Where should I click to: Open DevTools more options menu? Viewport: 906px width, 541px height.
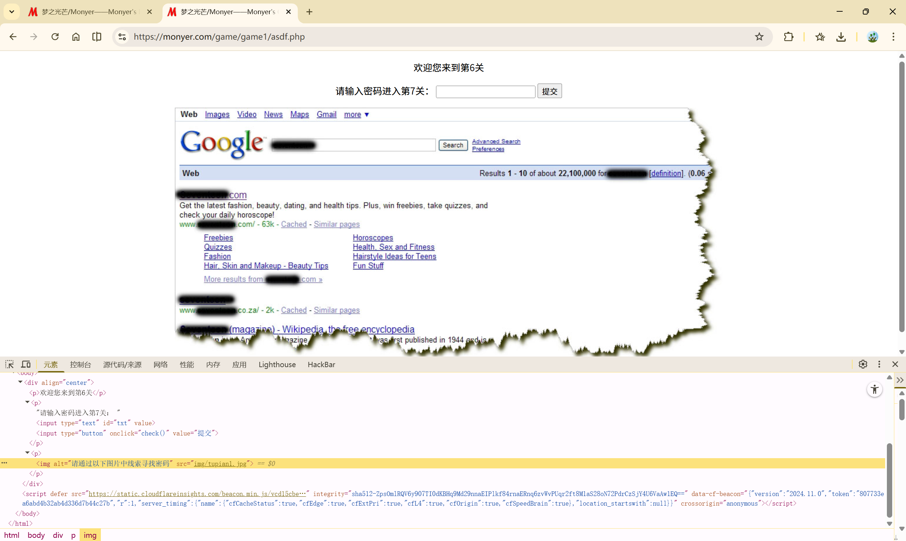click(x=879, y=364)
